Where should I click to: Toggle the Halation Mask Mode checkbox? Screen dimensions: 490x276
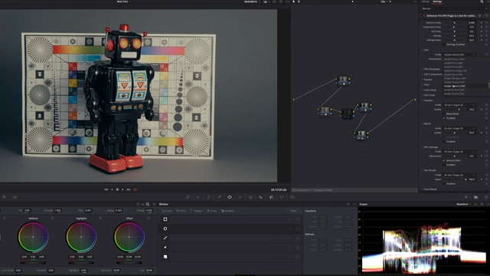(444, 113)
